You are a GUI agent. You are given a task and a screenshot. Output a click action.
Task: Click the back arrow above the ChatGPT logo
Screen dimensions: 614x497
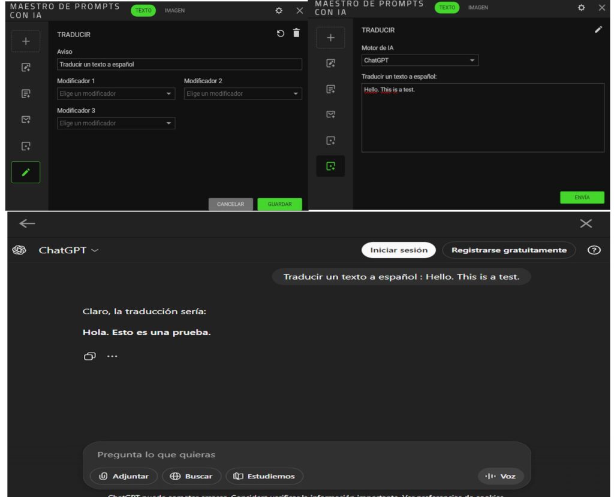click(27, 223)
